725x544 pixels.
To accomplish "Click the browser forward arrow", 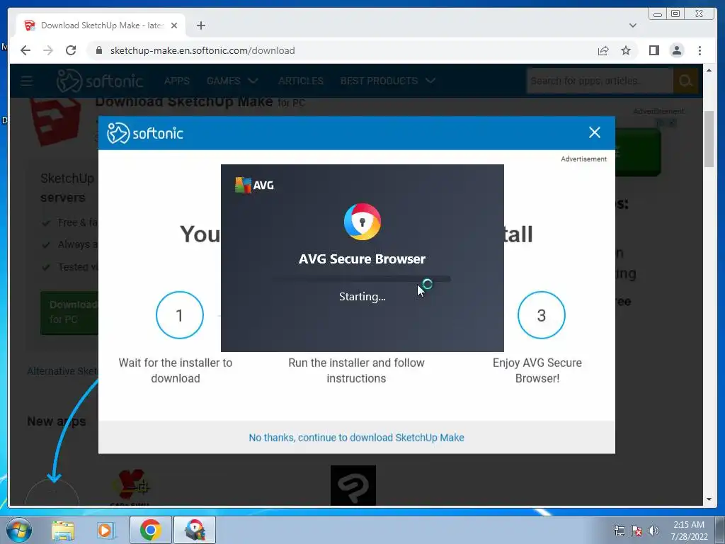I will (x=48, y=50).
